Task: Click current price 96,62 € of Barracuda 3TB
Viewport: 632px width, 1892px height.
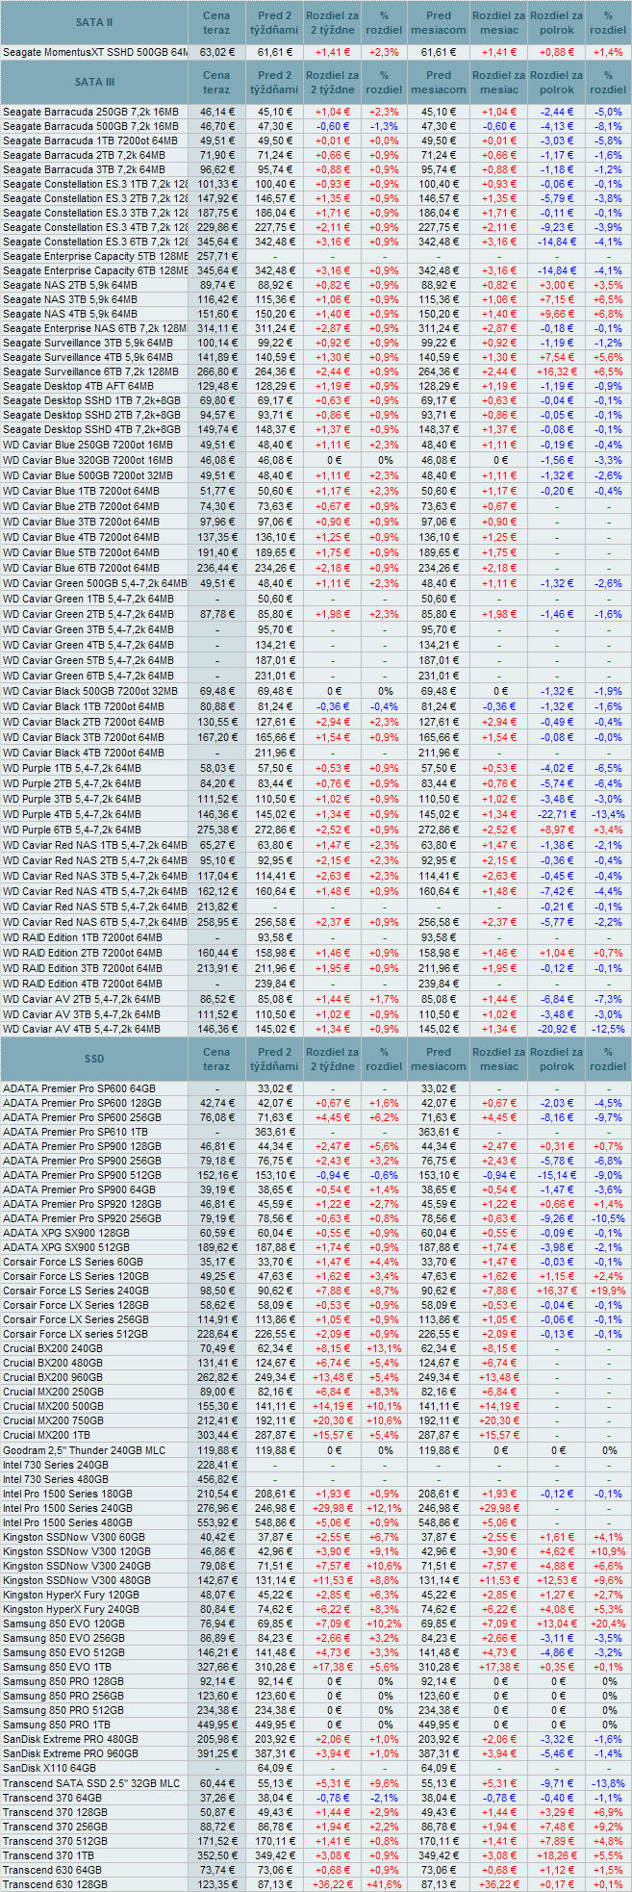Action: coord(217,169)
